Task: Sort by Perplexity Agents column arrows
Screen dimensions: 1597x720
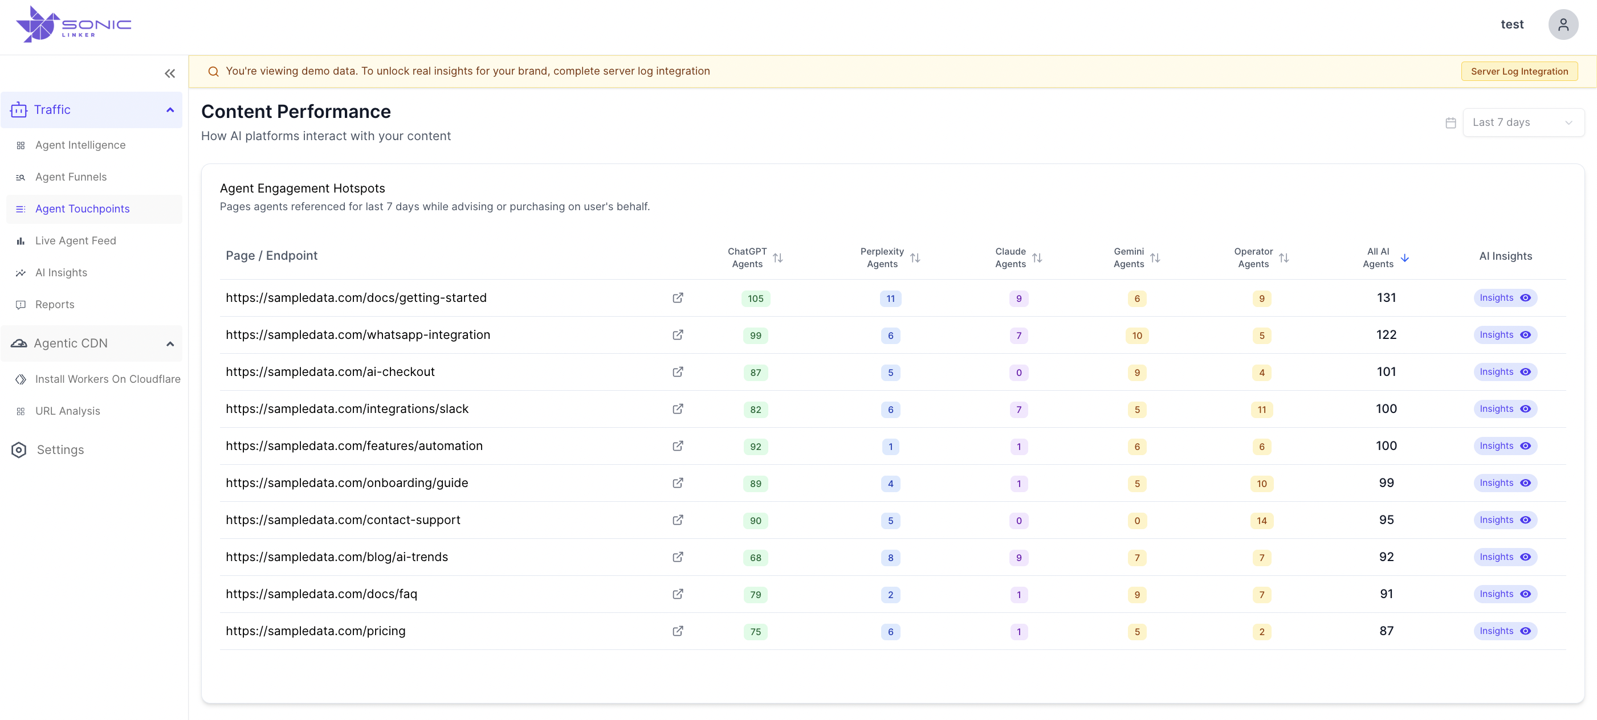Action: coord(915,258)
